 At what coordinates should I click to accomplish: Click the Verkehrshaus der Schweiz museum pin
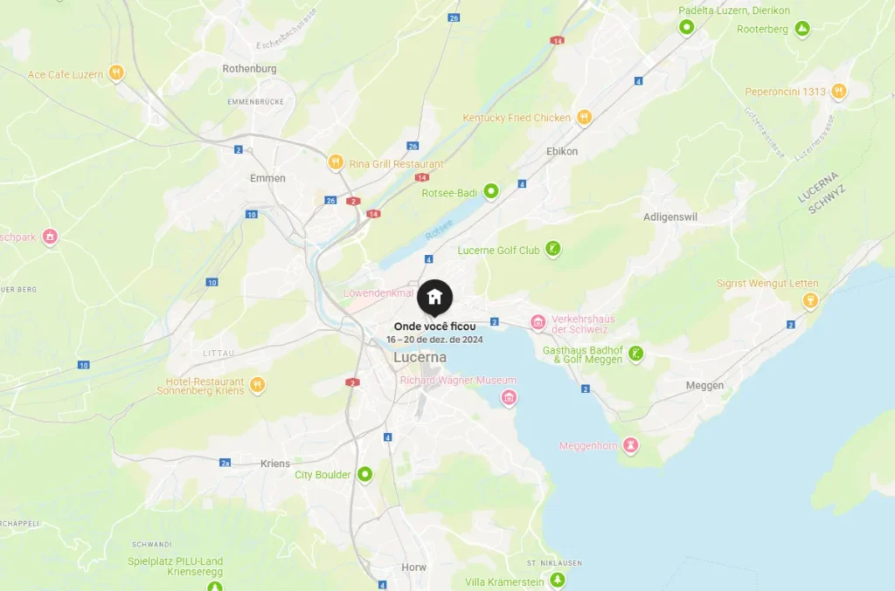(538, 322)
